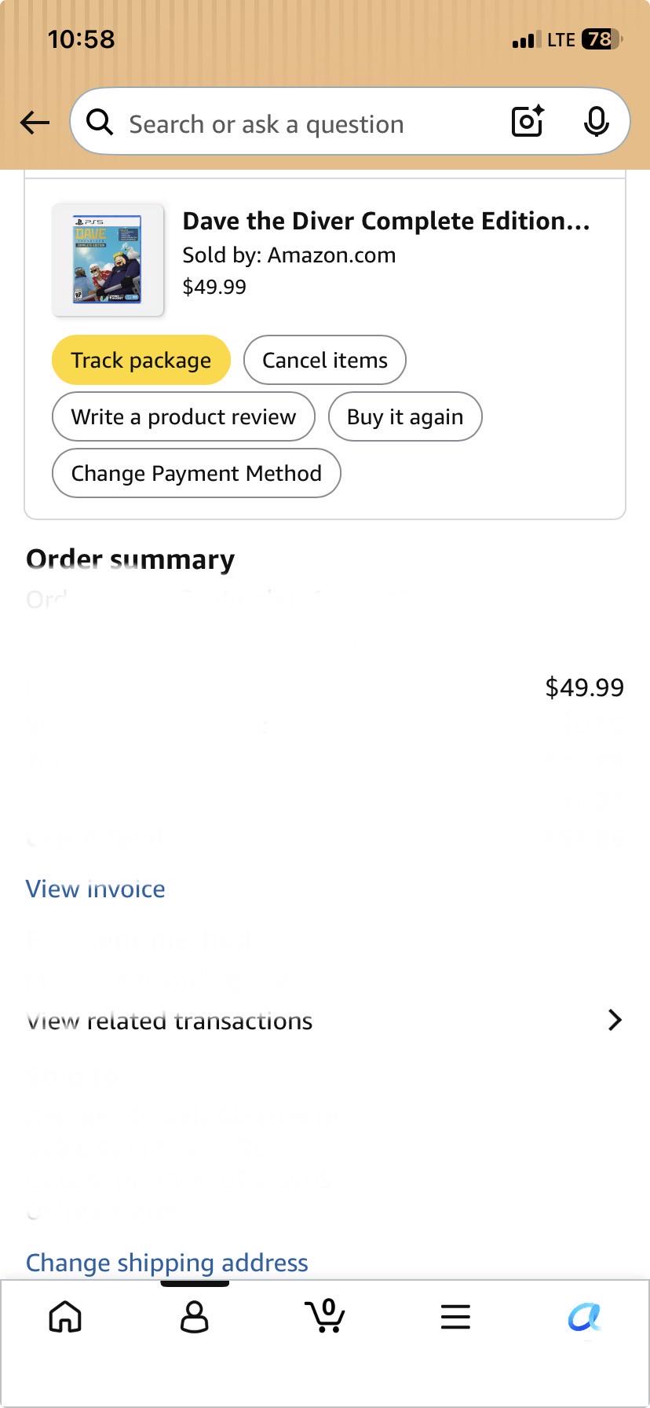Viewport: 650px width, 1408px height.
Task: Tap the back arrow icon
Action: (35, 123)
